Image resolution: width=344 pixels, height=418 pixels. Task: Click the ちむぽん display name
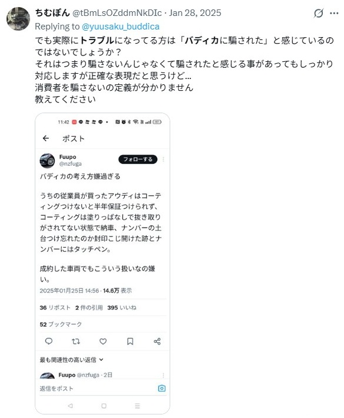(52, 12)
